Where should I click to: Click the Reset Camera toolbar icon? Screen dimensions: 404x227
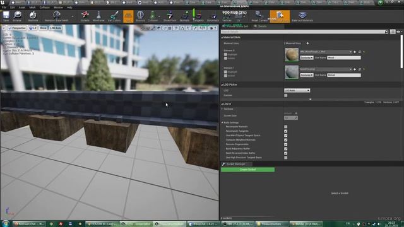(x=259, y=16)
